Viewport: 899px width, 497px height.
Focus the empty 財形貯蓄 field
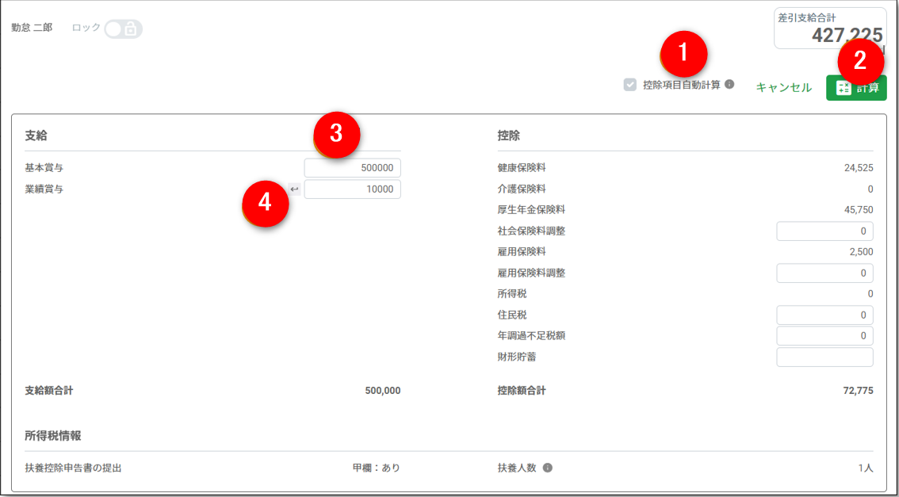[824, 357]
